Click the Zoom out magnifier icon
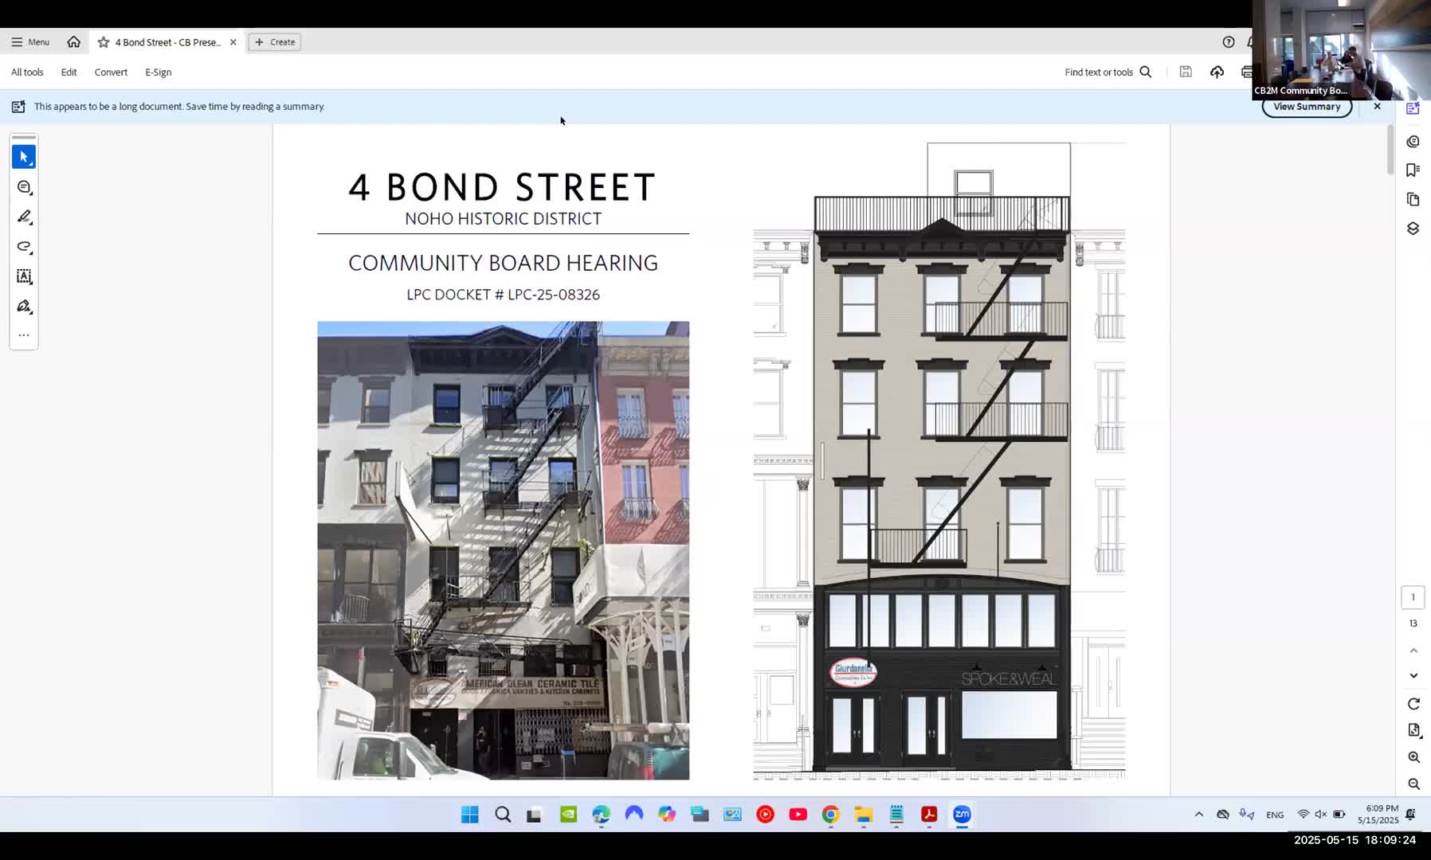The width and height of the screenshot is (1431, 860). (x=1413, y=784)
